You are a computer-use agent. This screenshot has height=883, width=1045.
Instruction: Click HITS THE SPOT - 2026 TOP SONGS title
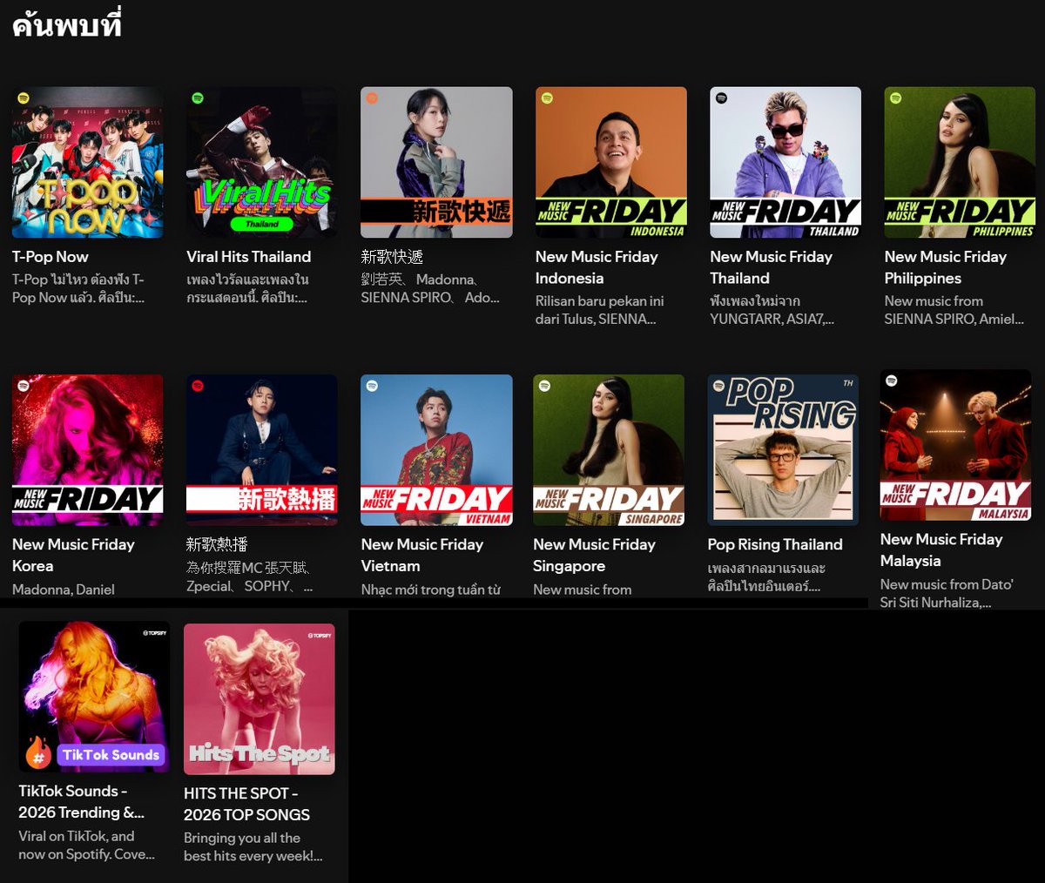click(247, 804)
